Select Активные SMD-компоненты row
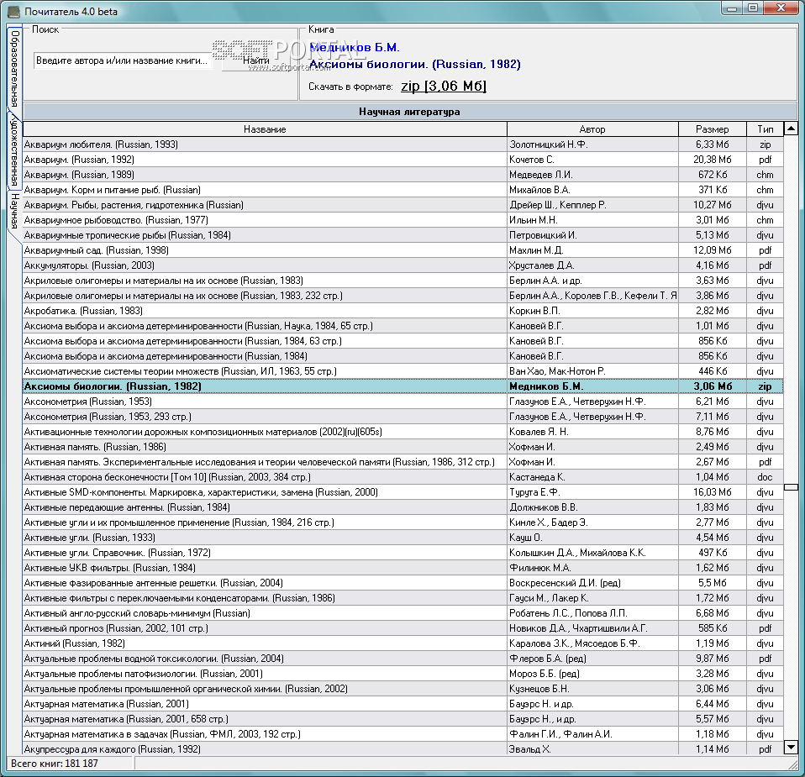The height and width of the screenshot is (777, 805). [403, 493]
